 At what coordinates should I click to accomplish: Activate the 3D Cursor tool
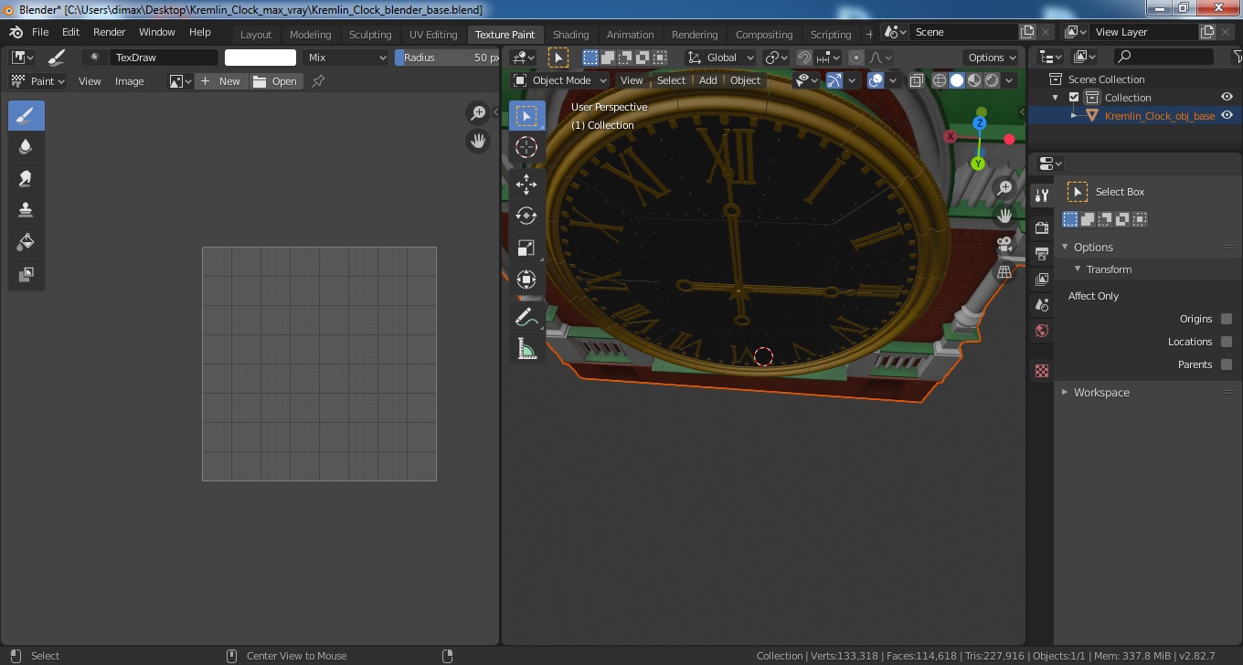pyautogui.click(x=526, y=147)
